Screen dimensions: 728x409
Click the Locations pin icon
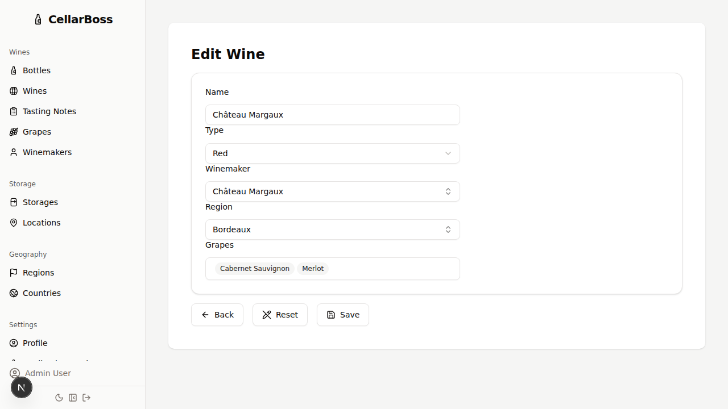14,223
